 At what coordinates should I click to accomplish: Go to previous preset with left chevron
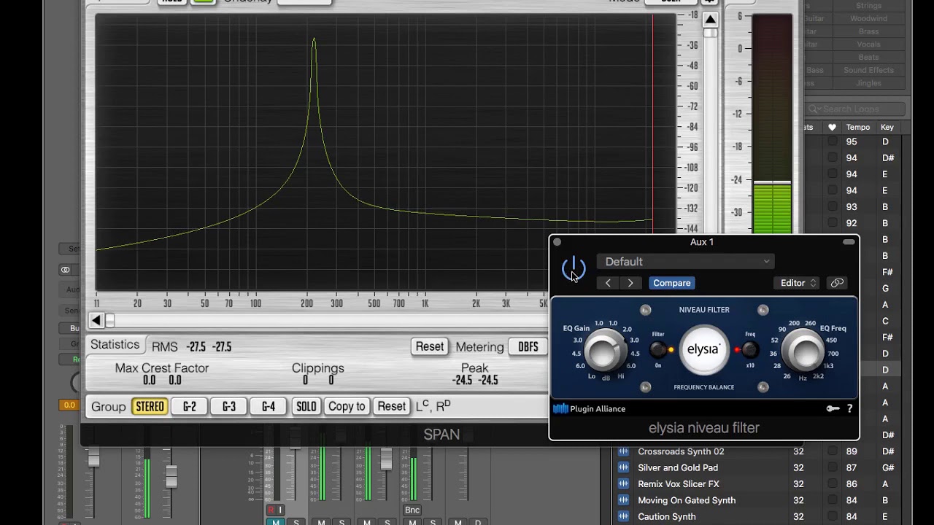pos(608,283)
